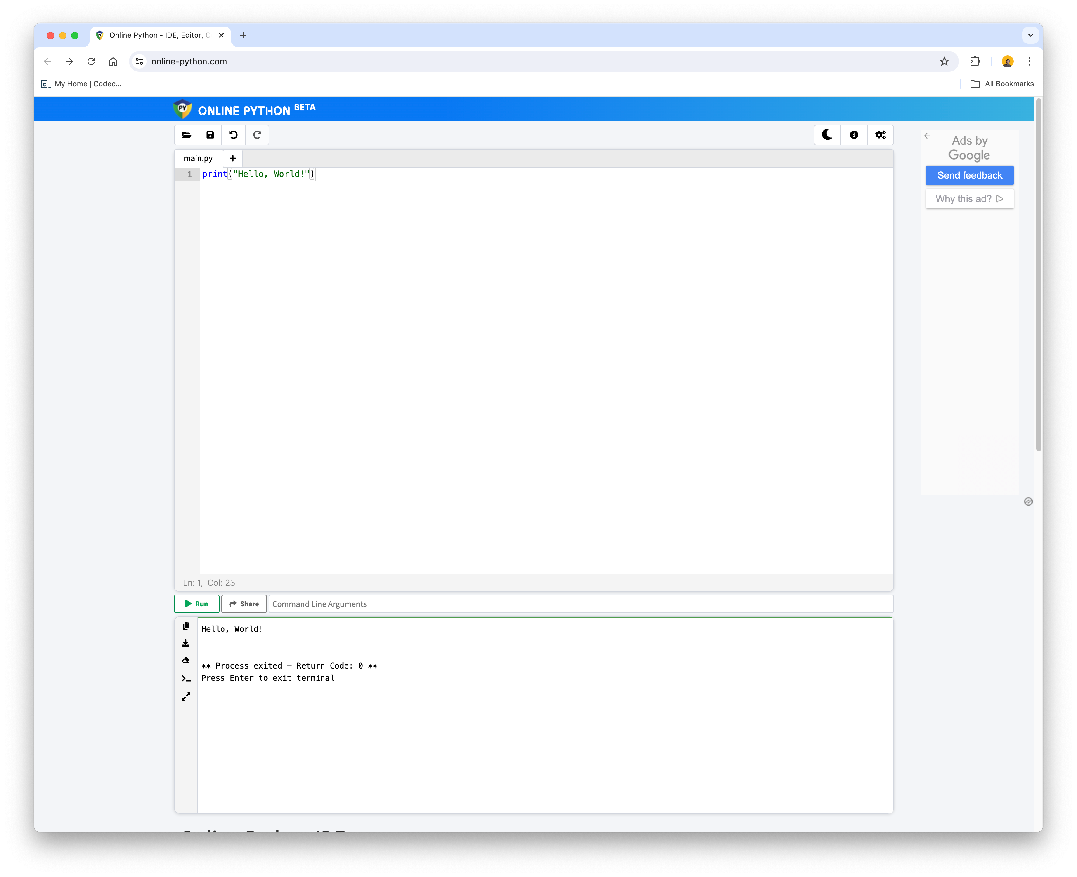Open file with the folder icon
The height and width of the screenshot is (877, 1077).
coord(186,135)
